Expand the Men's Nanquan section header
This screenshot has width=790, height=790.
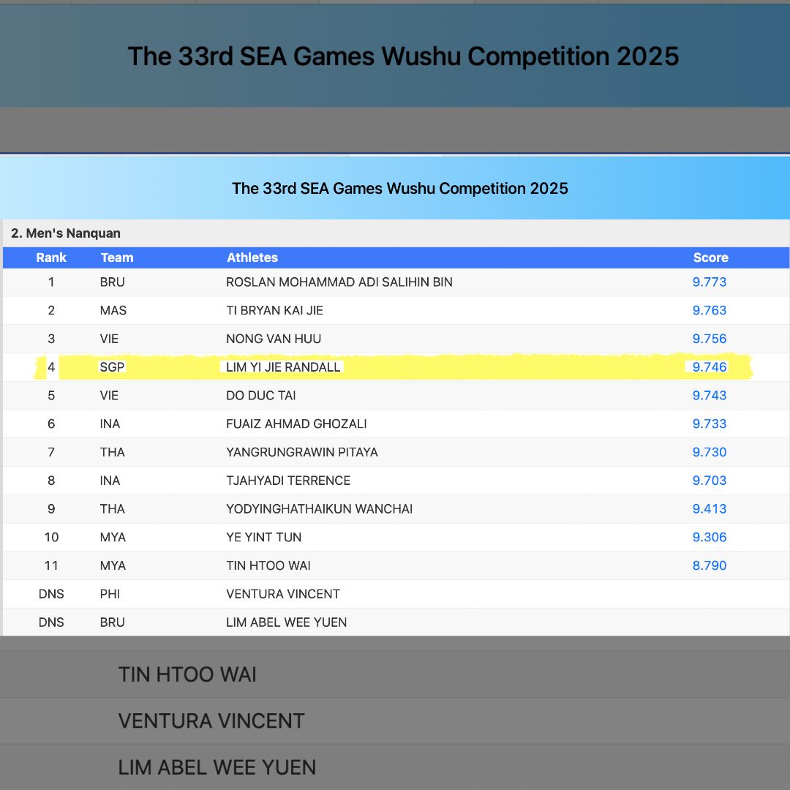[64, 233]
